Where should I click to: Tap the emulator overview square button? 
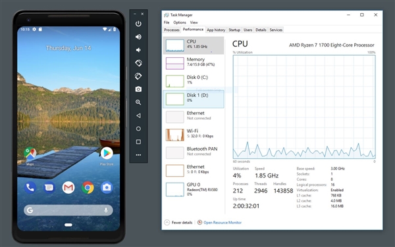(x=138, y=142)
